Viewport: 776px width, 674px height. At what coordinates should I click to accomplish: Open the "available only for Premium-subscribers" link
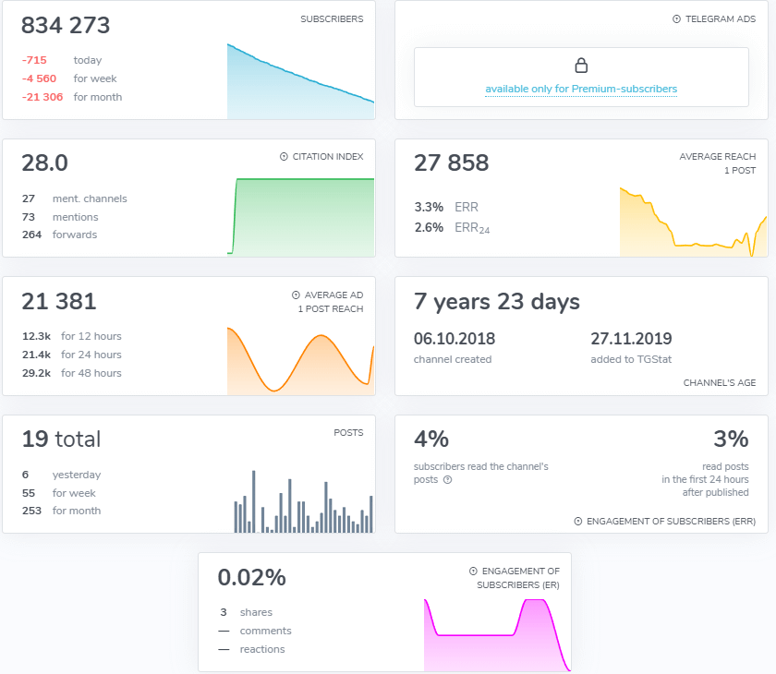[x=581, y=90]
